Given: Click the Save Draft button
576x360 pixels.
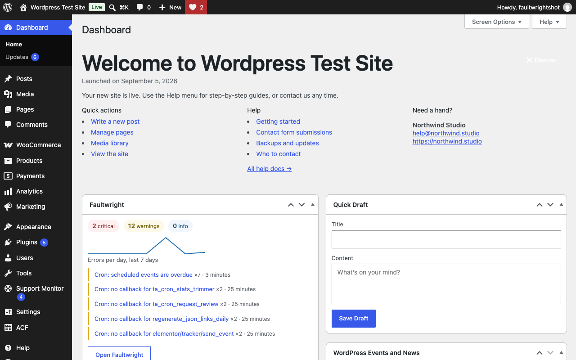Looking at the screenshot, I should (354, 319).
